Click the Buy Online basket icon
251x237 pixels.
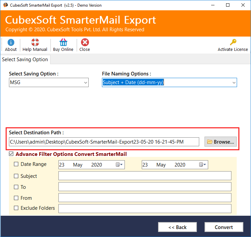[63, 42]
